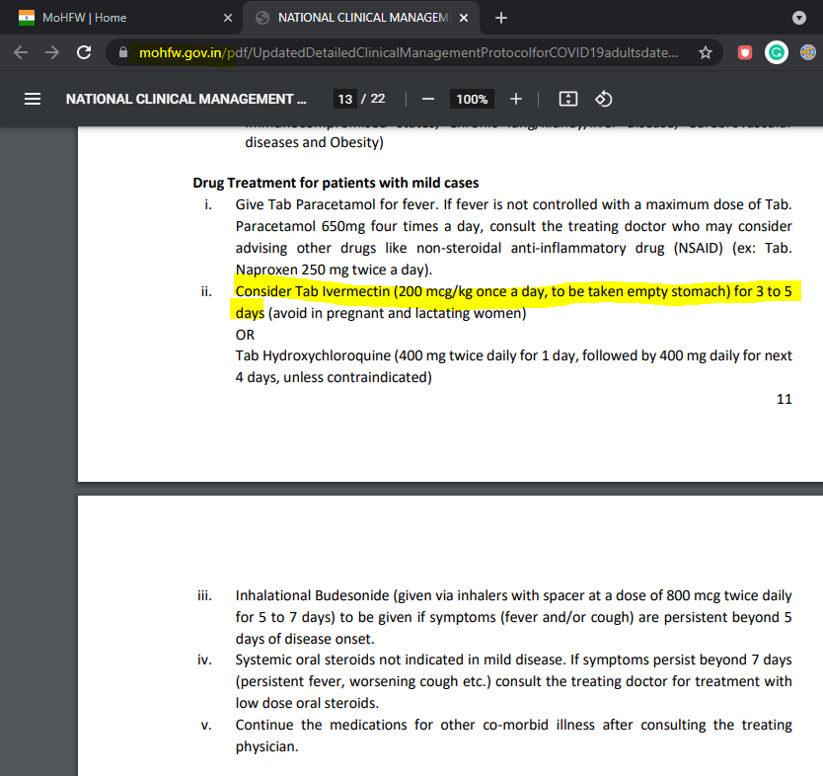823x776 pixels.
Task: Open the globe extension icon
Action: click(x=808, y=52)
